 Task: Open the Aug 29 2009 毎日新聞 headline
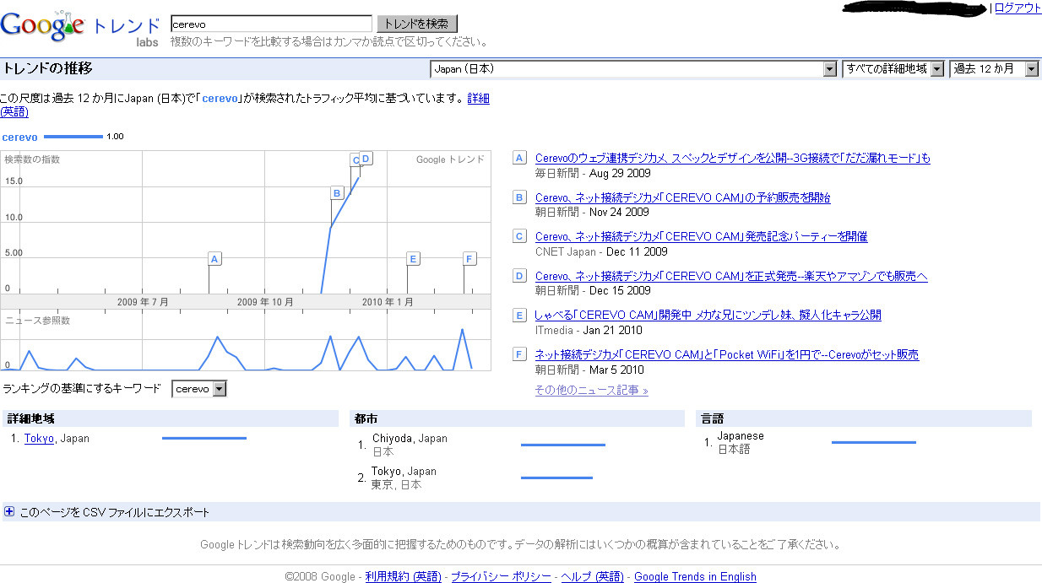tap(733, 158)
